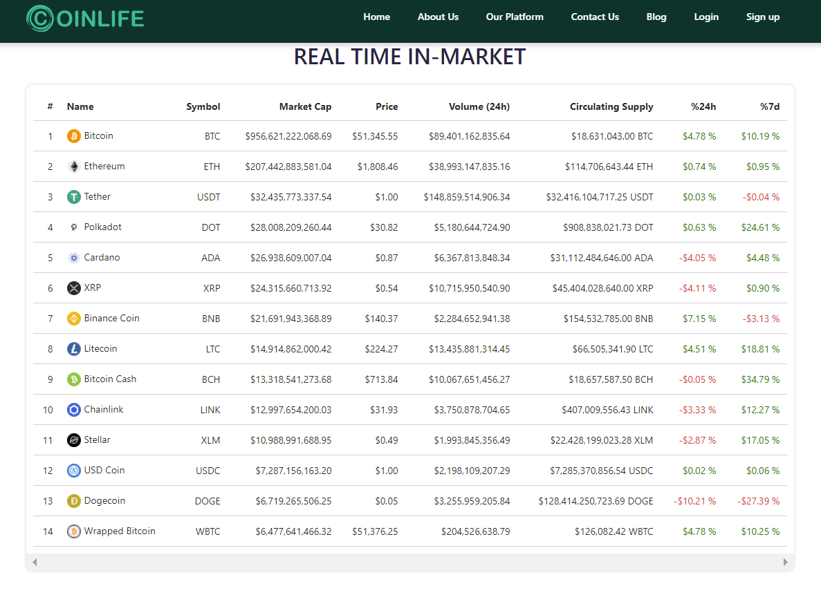Open Our Platform menu item
Viewport: 821px width, 595px height.
[x=515, y=17]
